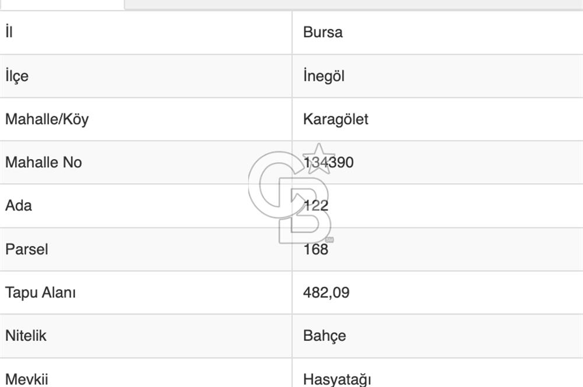Select the gray tab at the top
The height and width of the screenshot is (387, 583).
(350, 4)
